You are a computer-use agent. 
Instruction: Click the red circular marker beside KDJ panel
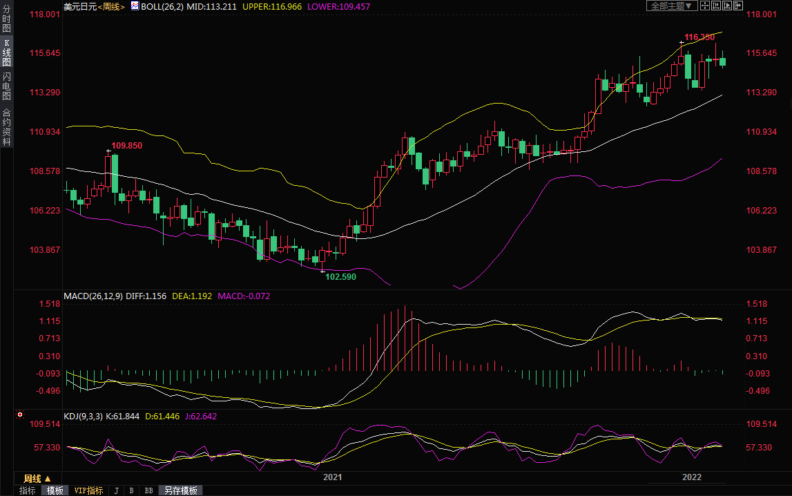point(19,415)
